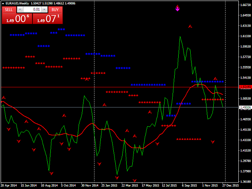Click the 1.37980 price scale label

click(246, 171)
